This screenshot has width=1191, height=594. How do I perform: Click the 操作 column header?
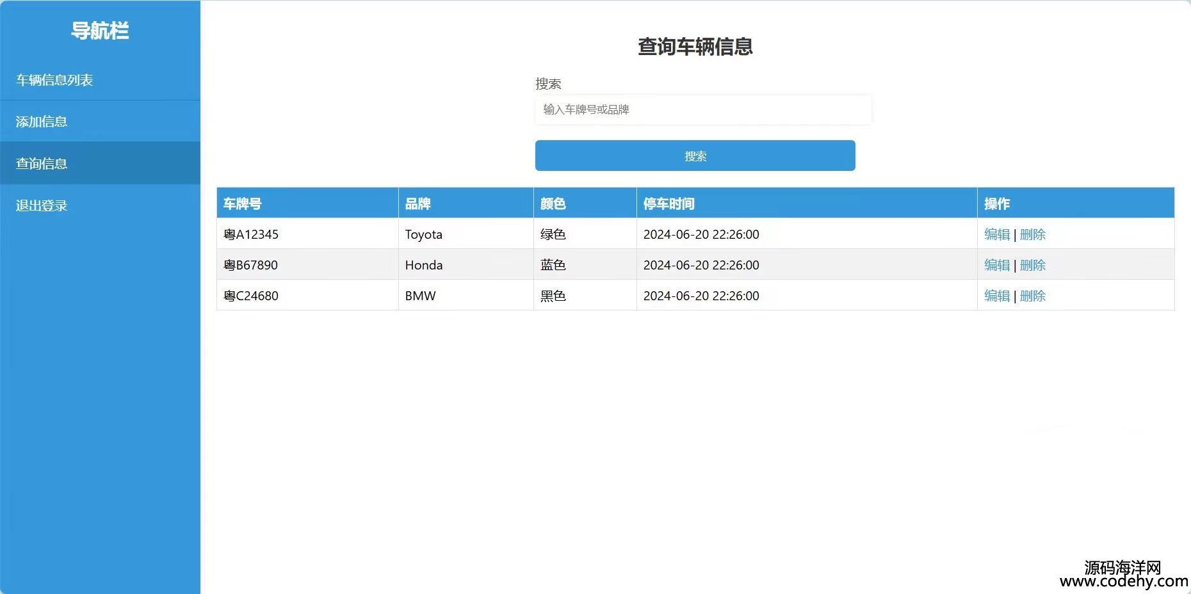pyautogui.click(x=996, y=204)
